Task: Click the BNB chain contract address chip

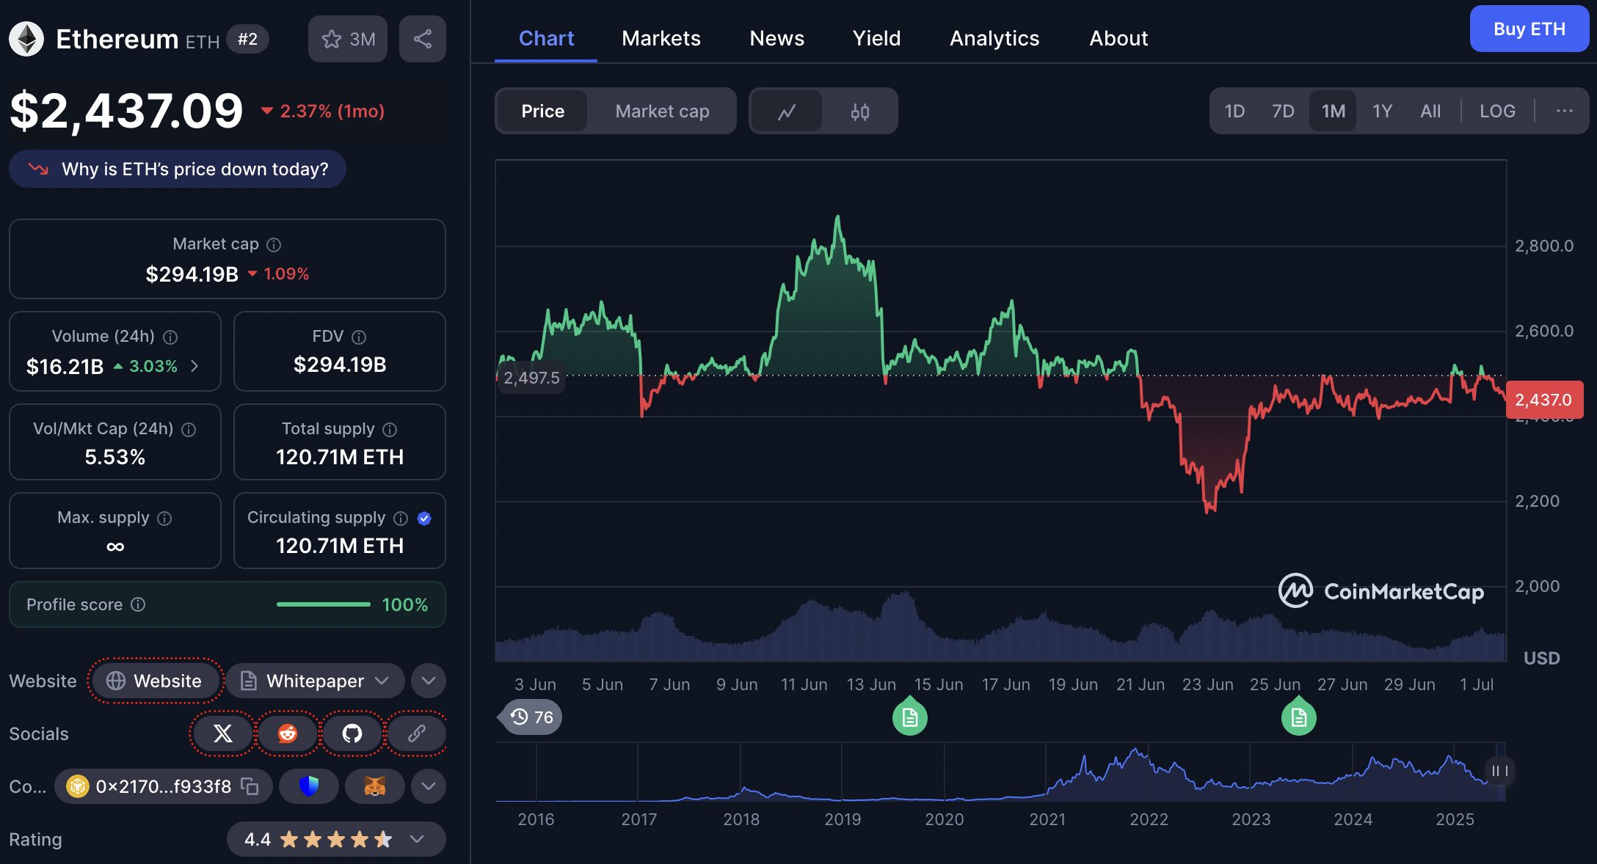Action: click(x=163, y=786)
